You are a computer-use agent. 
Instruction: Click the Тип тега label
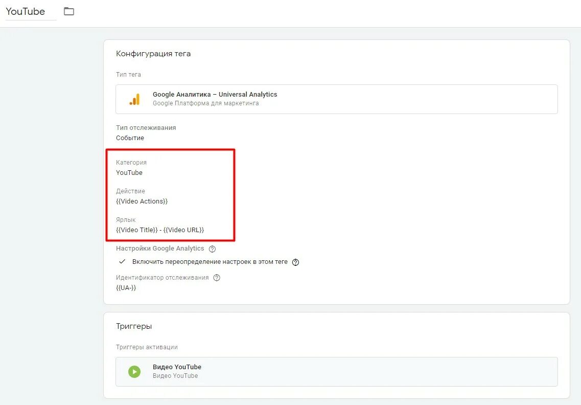point(129,75)
